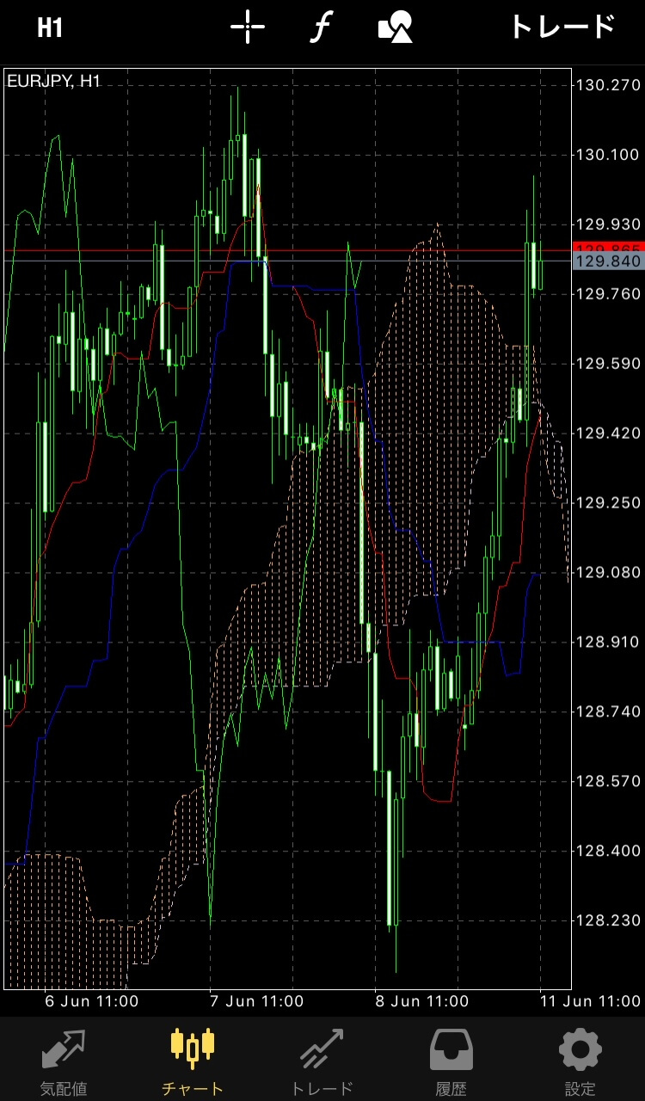This screenshot has height=1101, width=645.
Task: Click the 129.590 price axis label
Action: [x=608, y=364]
